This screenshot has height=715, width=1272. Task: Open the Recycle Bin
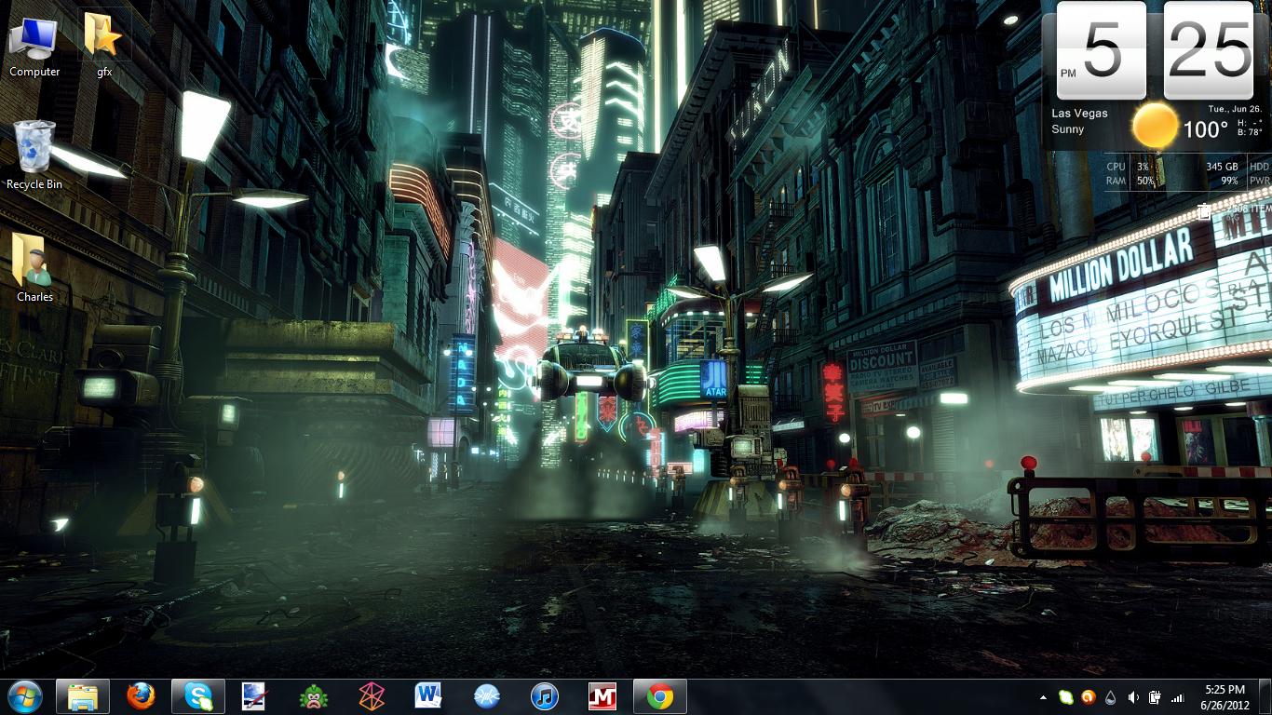34,154
